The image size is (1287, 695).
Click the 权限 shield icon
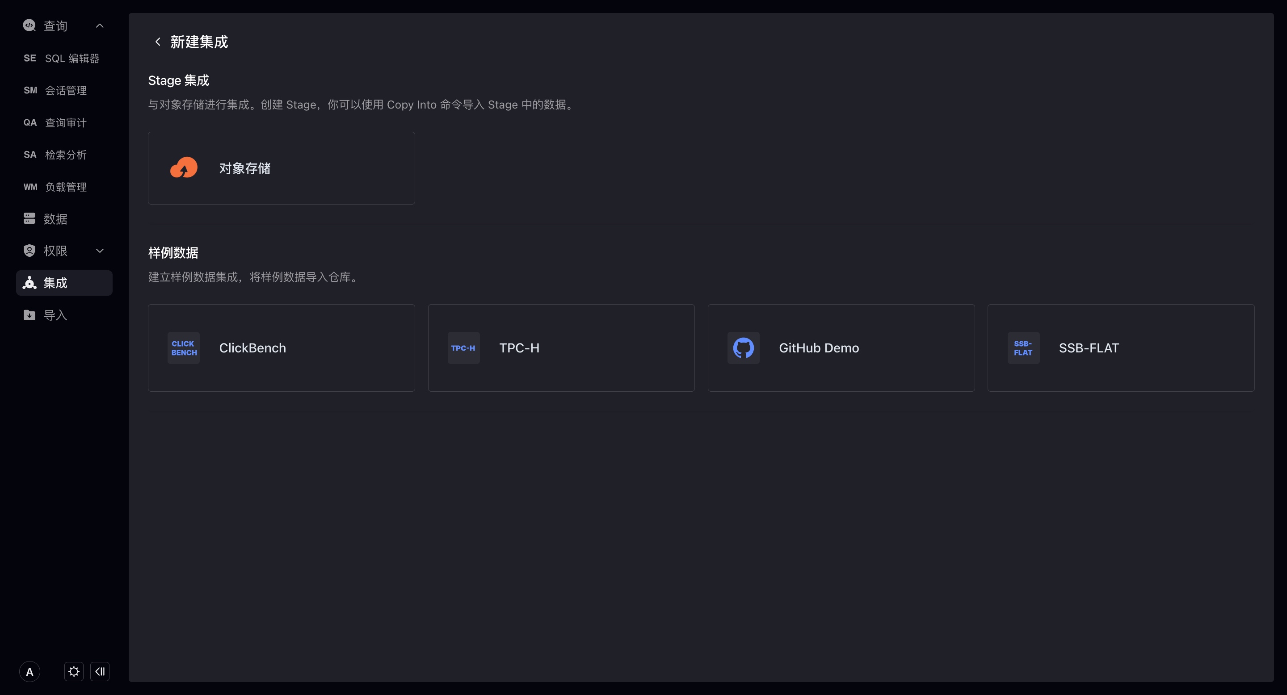(29, 251)
